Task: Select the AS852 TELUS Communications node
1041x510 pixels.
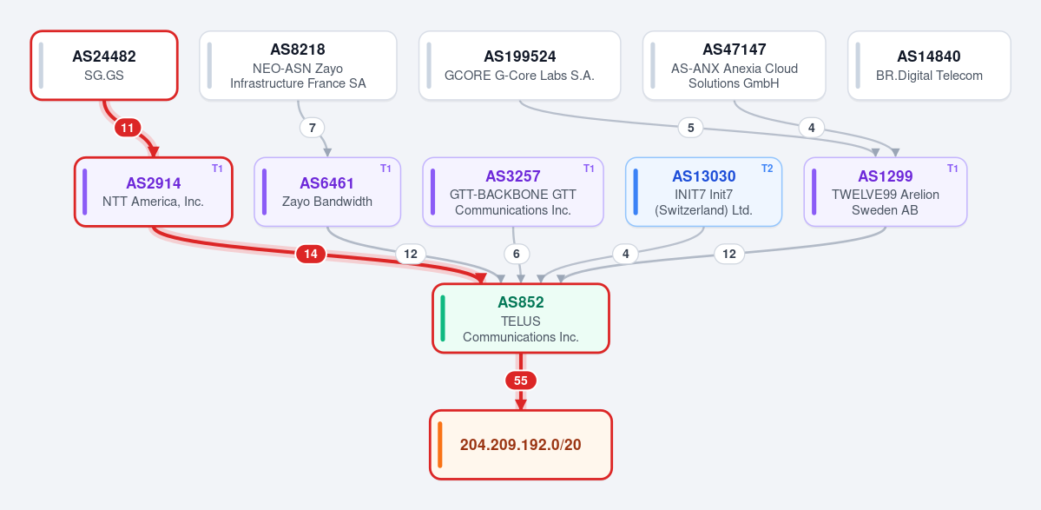Action: click(521, 318)
